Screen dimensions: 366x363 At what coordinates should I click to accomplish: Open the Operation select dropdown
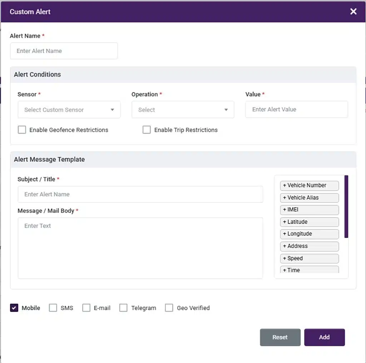pos(183,110)
